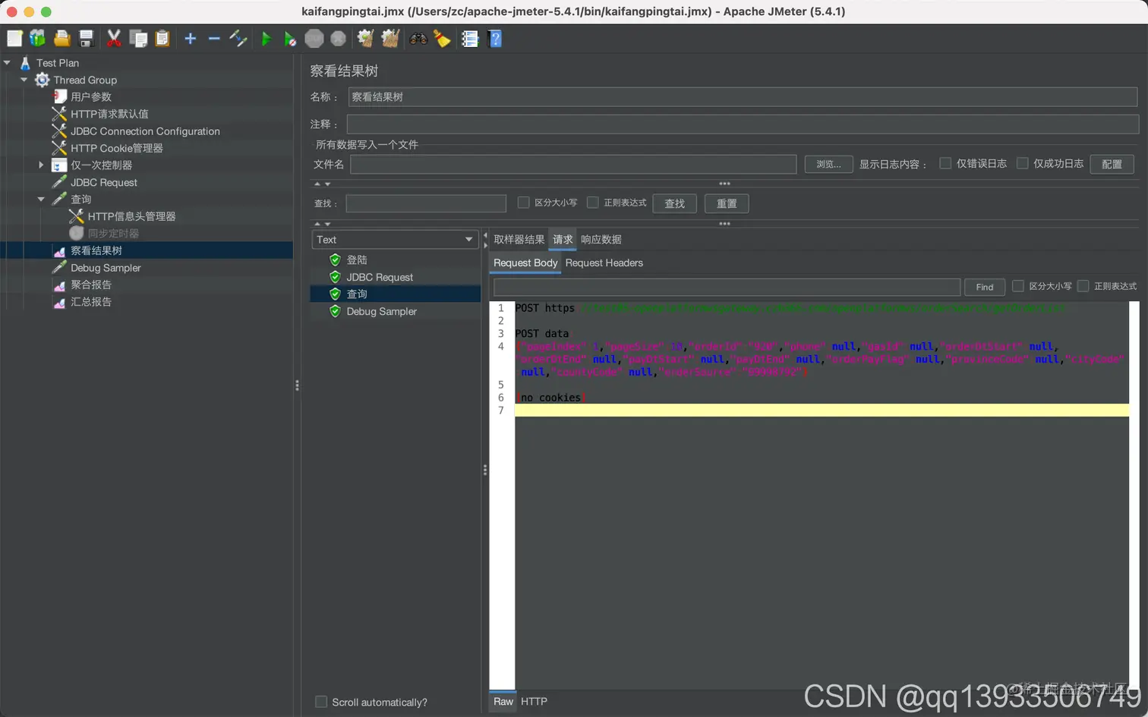Collapse the Thread Group node arrow
The width and height of the screenshot is (1148, 717).
click(x=24, y=80)
